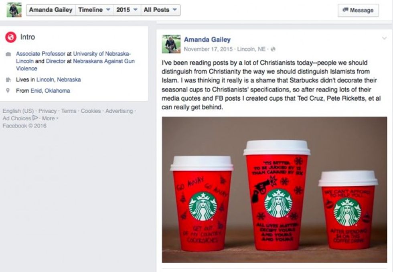Follow the Lincoln, Nebraska link
Screen dimensions: 393x272
59,80
